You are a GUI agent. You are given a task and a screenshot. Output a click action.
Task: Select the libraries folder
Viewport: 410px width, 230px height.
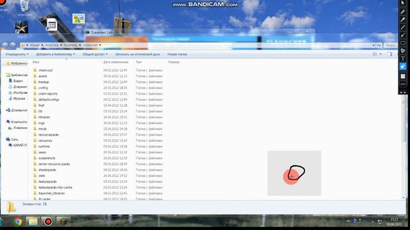pos(44,117)
